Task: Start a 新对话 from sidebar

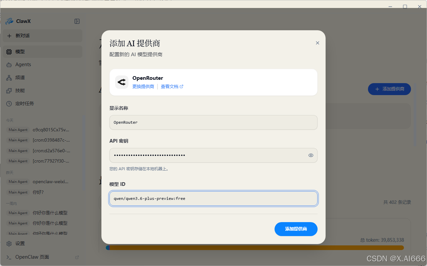Action: click(42, 36)
